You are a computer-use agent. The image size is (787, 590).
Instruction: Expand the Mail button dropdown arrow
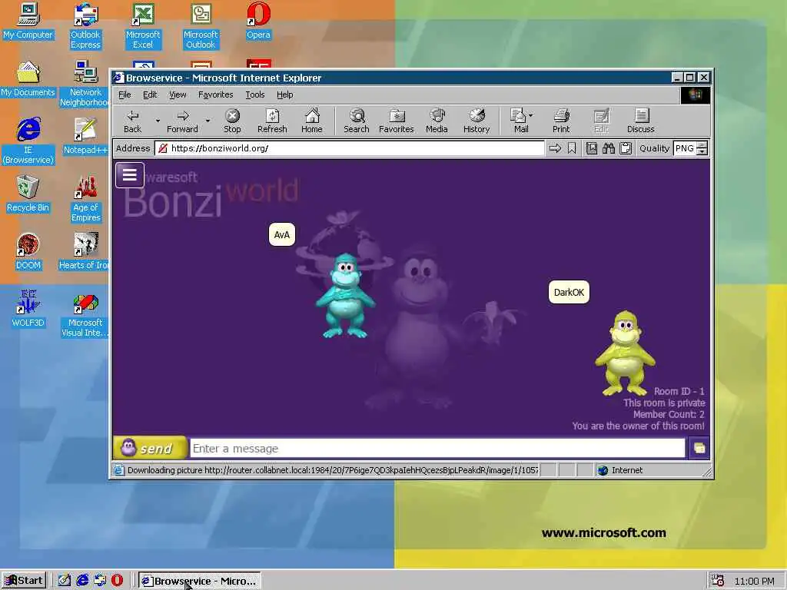531,115
